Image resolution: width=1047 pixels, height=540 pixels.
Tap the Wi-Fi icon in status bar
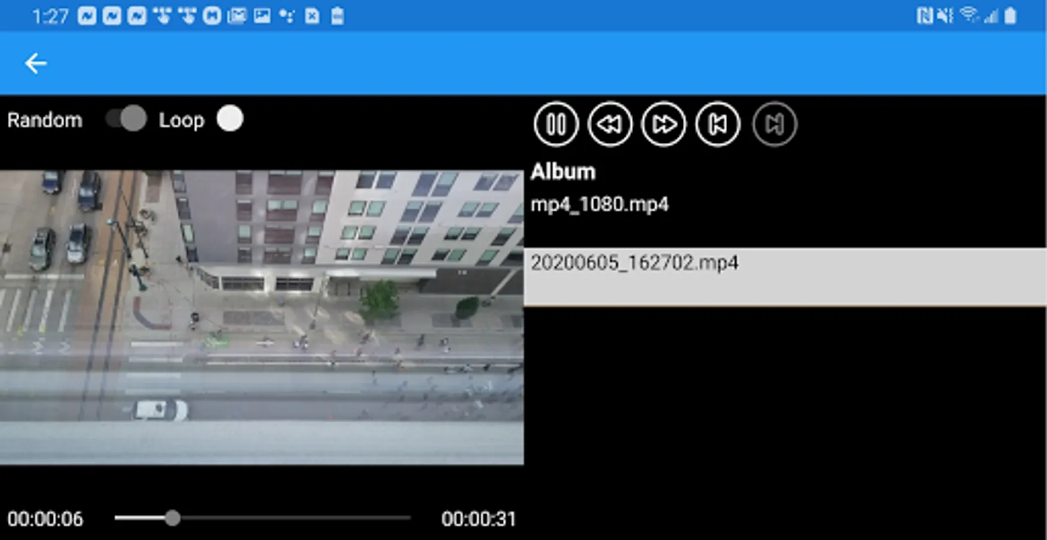click(x=968, y=16)
